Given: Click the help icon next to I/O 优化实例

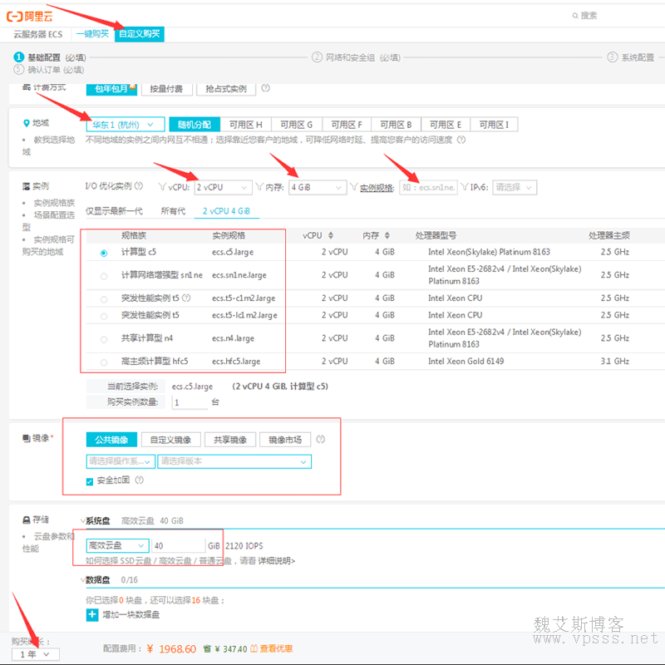Looking at the screenshot, I should (x=139, y=187).
